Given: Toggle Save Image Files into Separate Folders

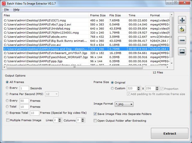Looking at the screenshot, I should 95,114.
